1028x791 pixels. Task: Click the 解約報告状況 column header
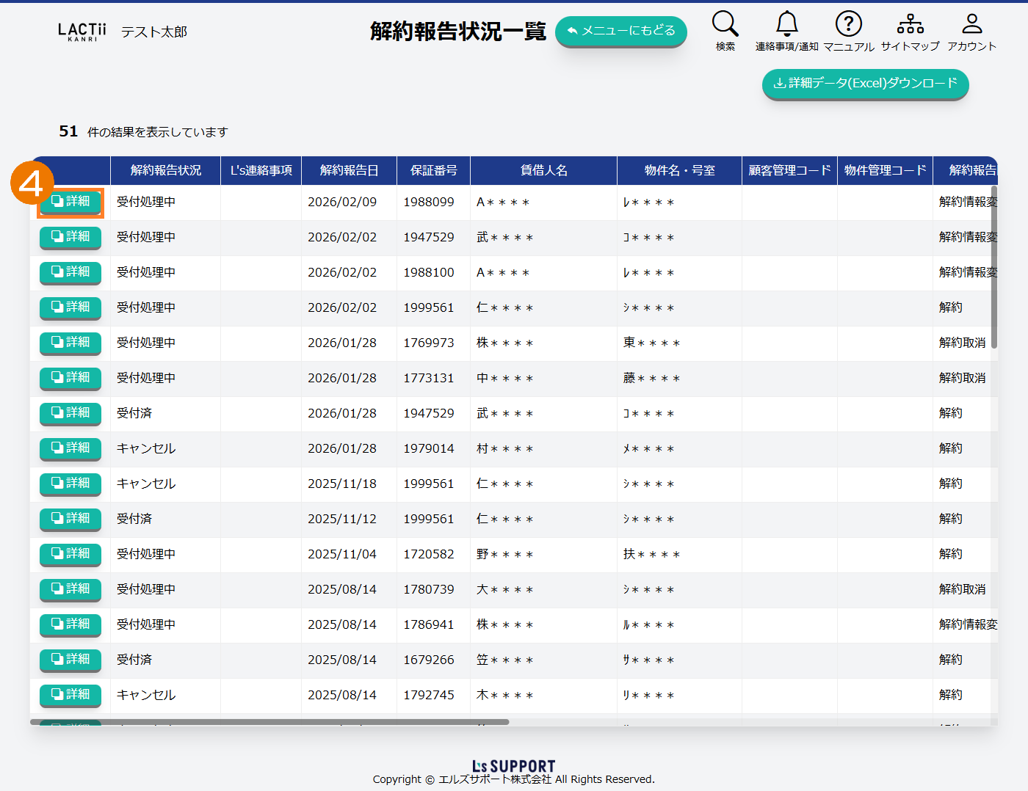(165, 170)
